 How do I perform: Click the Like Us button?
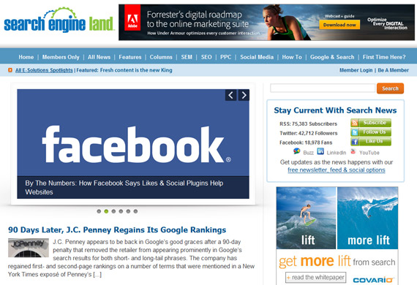[371, 142]
